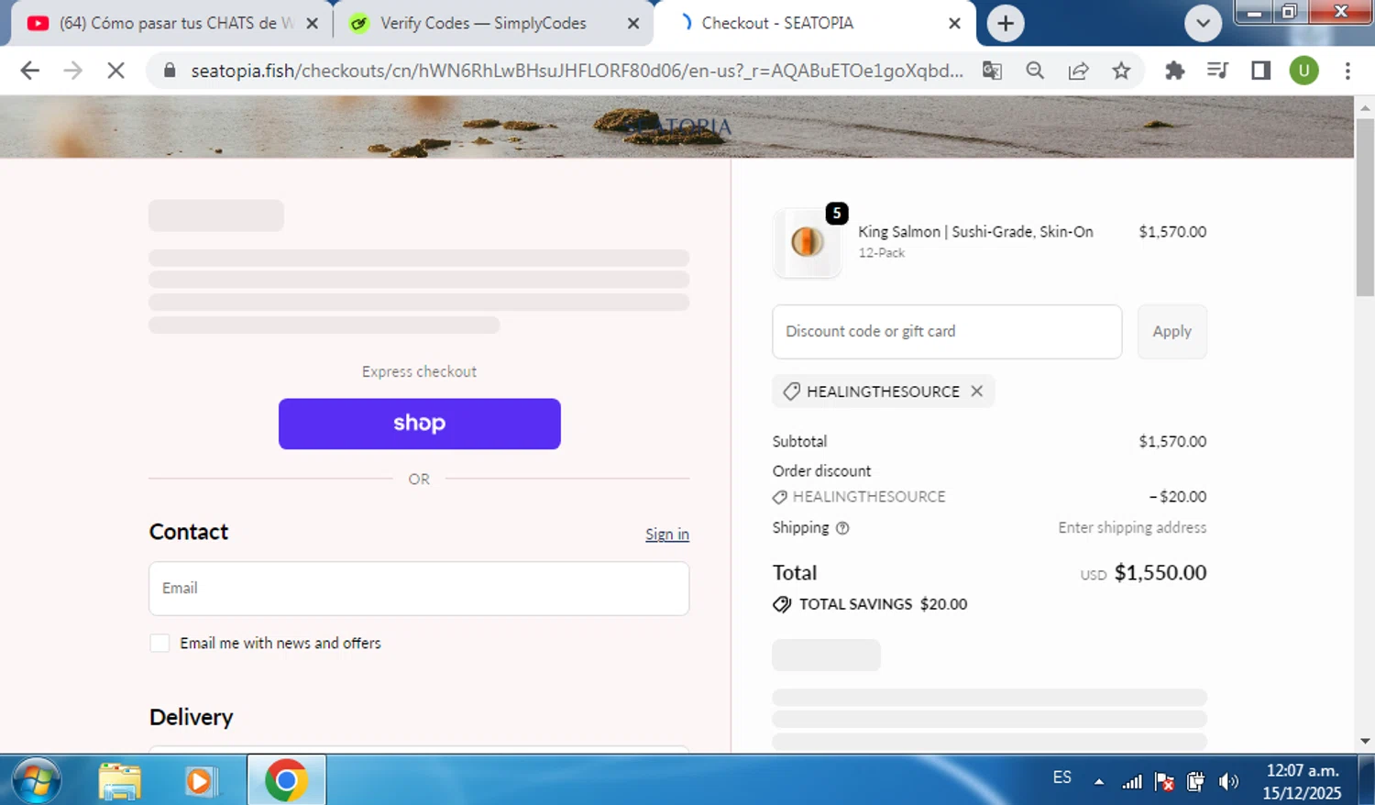Open the translate page icon
Image resolution: width=1375 pixels, height=805 pixels.
[x=992, y=71]
